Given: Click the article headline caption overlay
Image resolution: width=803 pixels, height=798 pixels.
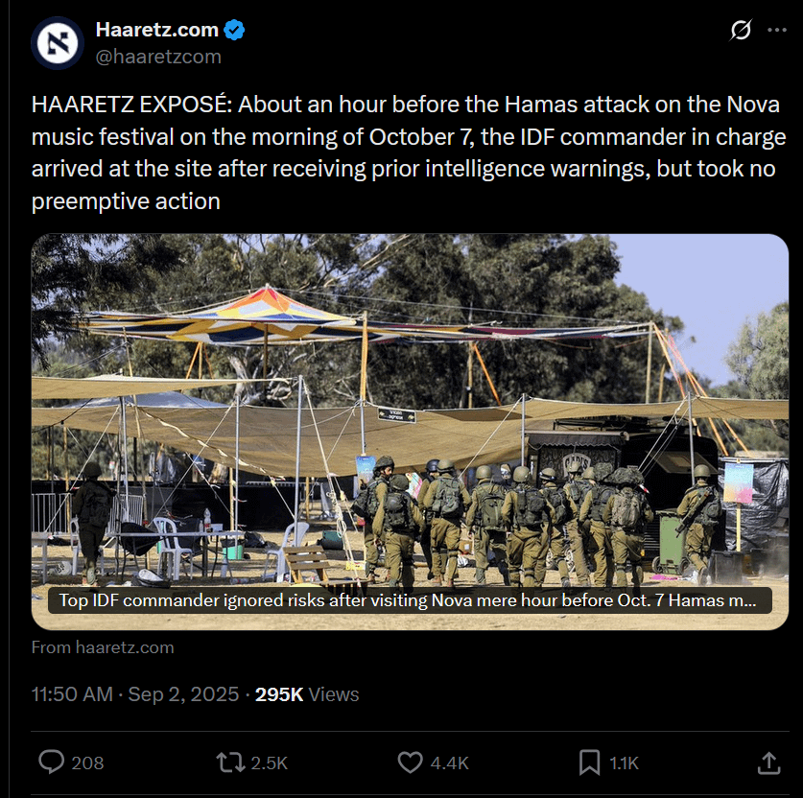Looking at the screenshot, I should (410, 600).
